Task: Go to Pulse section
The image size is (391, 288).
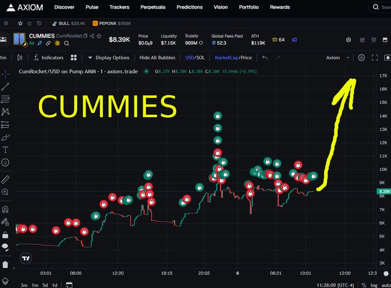Action: (92, 7)
